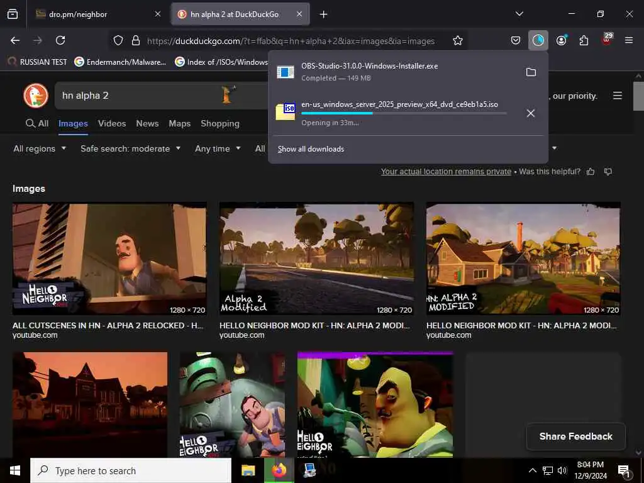Select the Images tab
Screen dimensions: 644x483
73,124
